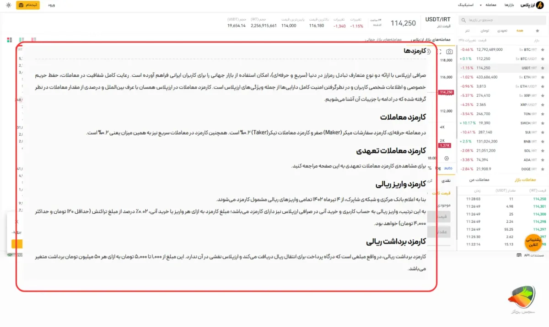Select the order book both-sides layout icon

pyautogui.click(x=9, y=40)
